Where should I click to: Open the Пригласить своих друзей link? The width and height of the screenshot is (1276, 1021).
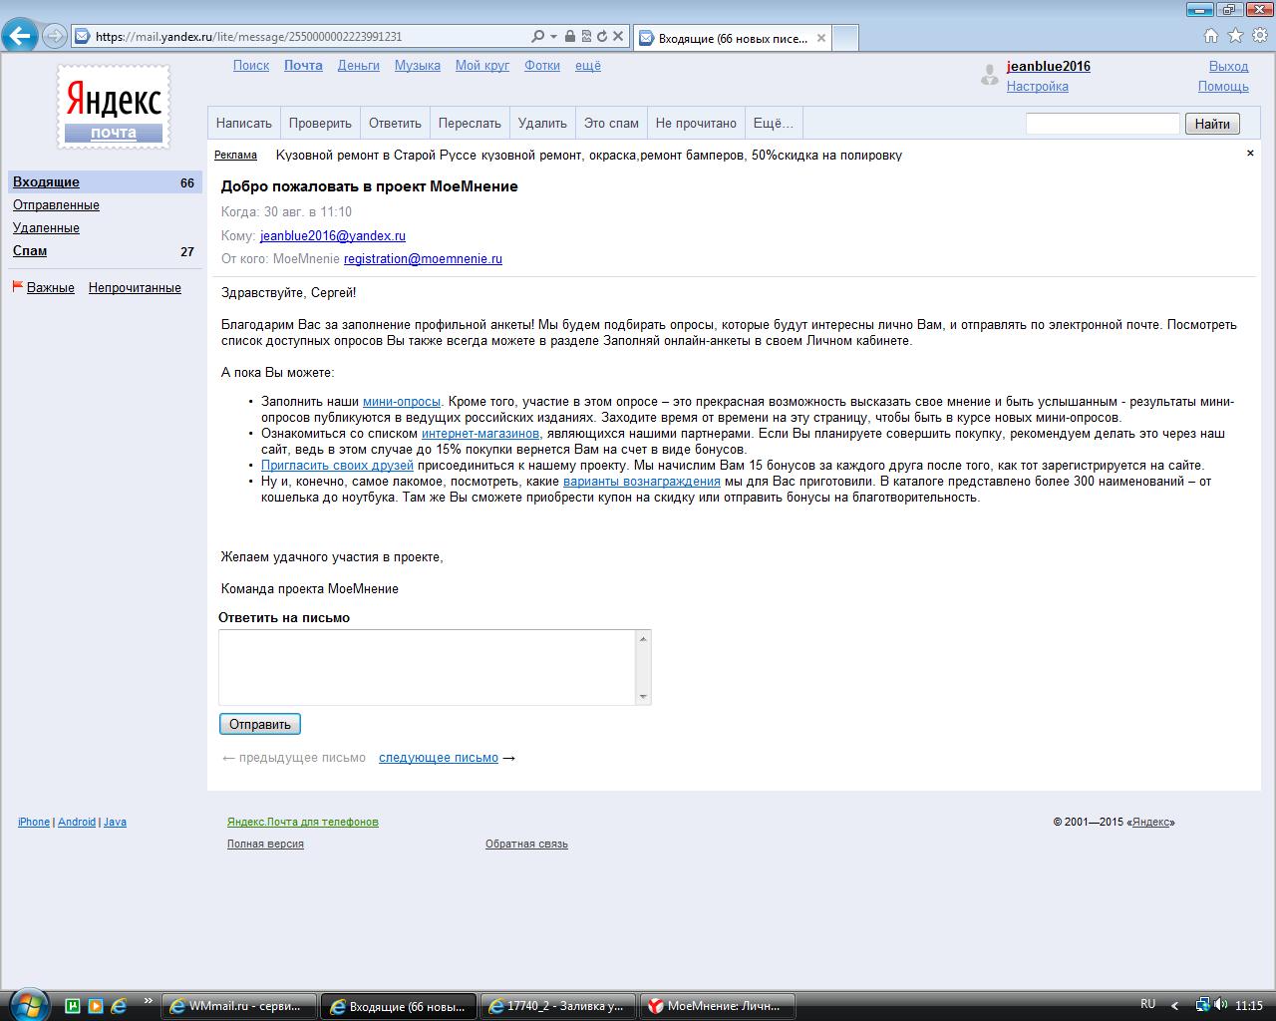(x=337, y=466)
